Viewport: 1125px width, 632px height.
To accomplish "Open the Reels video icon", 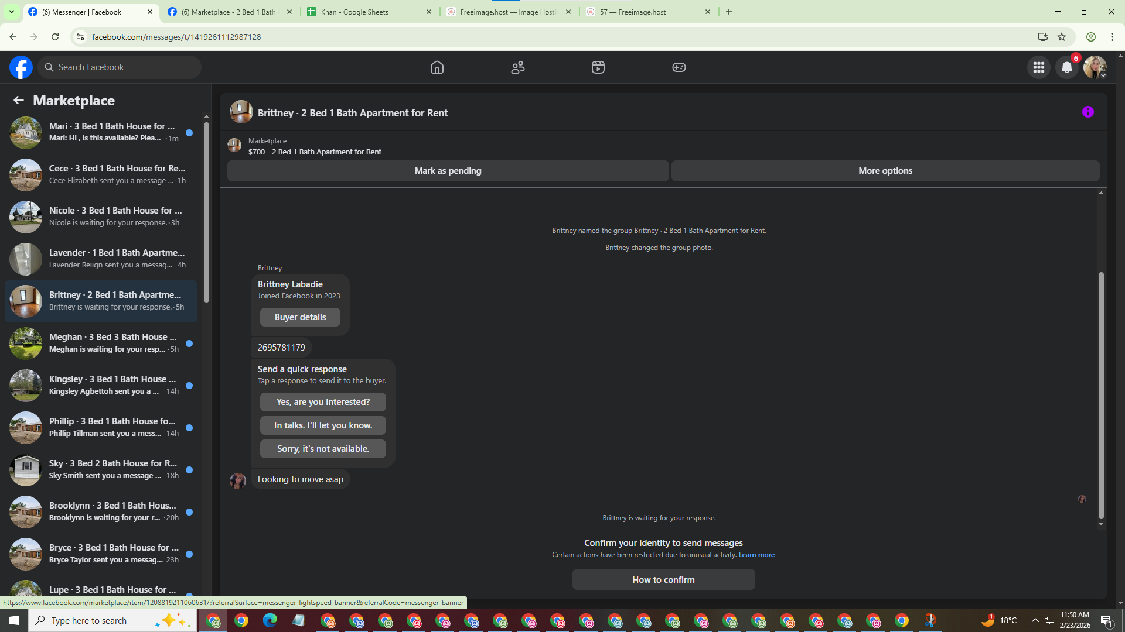I will coord(598,67).
